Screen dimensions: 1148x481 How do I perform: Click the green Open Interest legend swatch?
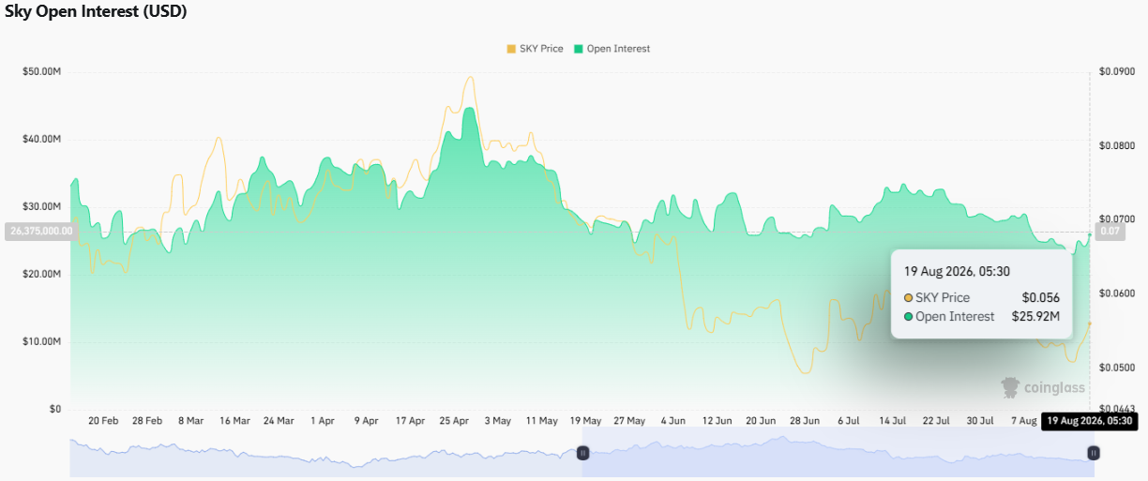579,49
